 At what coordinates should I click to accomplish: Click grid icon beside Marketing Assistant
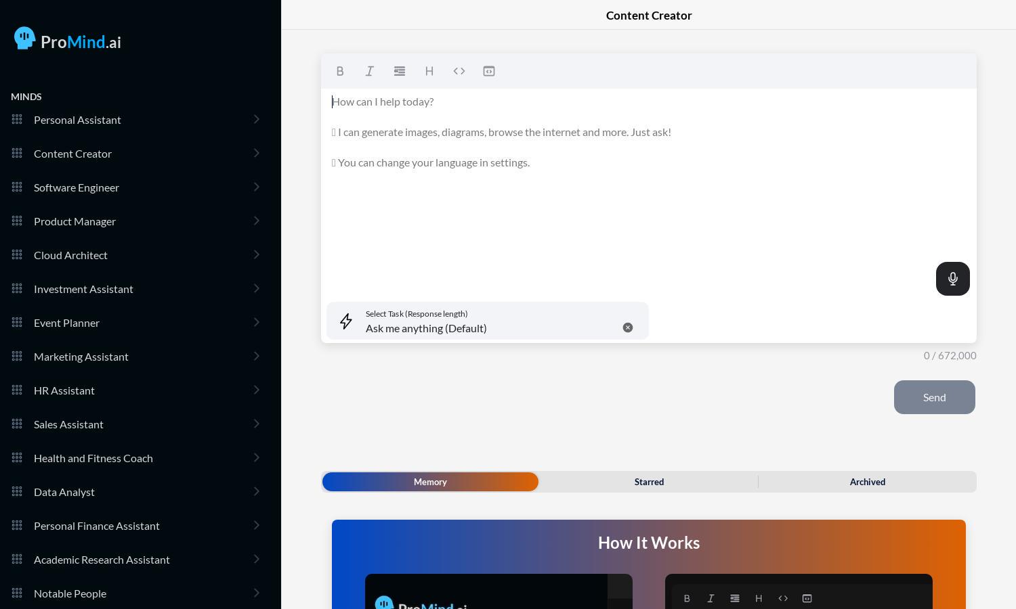17,357
